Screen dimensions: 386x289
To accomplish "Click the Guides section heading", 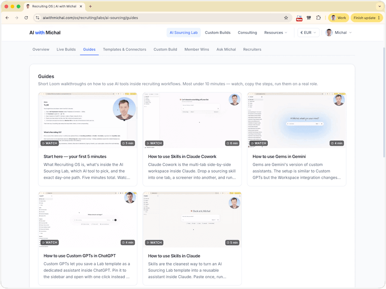I will pos(46,76).
